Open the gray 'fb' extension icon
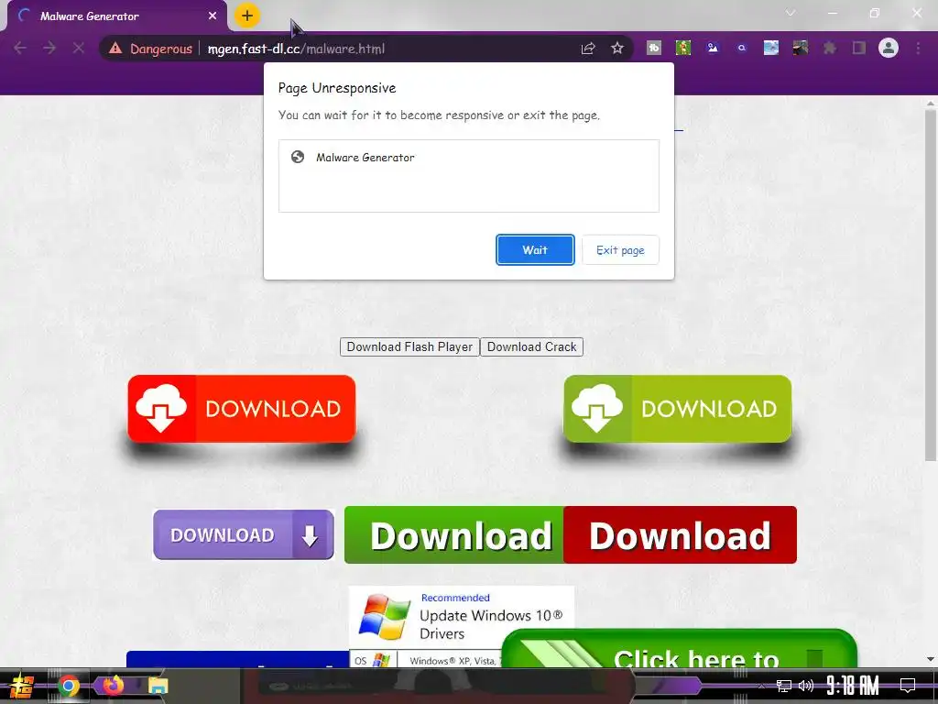The height and width of the screenshot is (704, 938). (654, 48)
